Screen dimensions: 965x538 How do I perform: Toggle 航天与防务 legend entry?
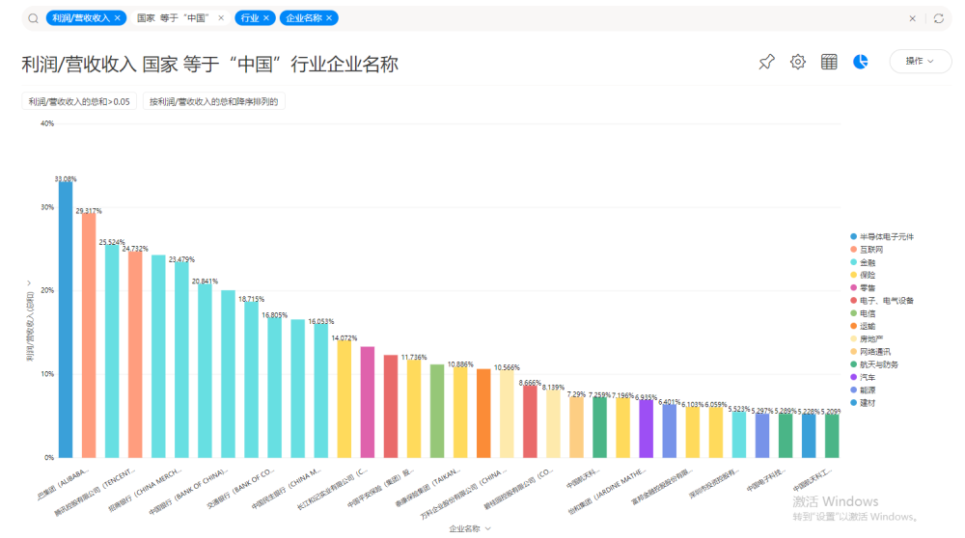click(874, 364)
